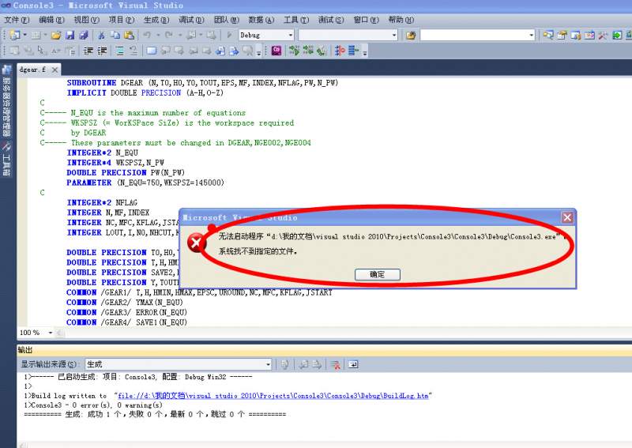Viewport: 632px width, 448px height.
Task: Open the Properties Window icon
Action: (x=562, y=35)
